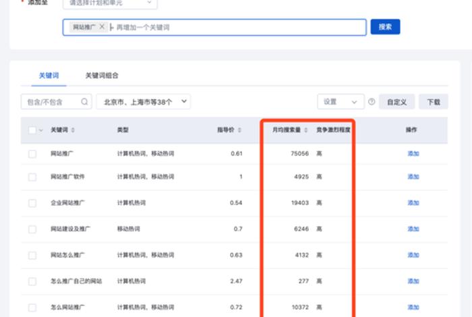The image size is (472, 317).
Task: Click 添加 for the 网站怎么推广 row
Action: click(x=413, y=255)
